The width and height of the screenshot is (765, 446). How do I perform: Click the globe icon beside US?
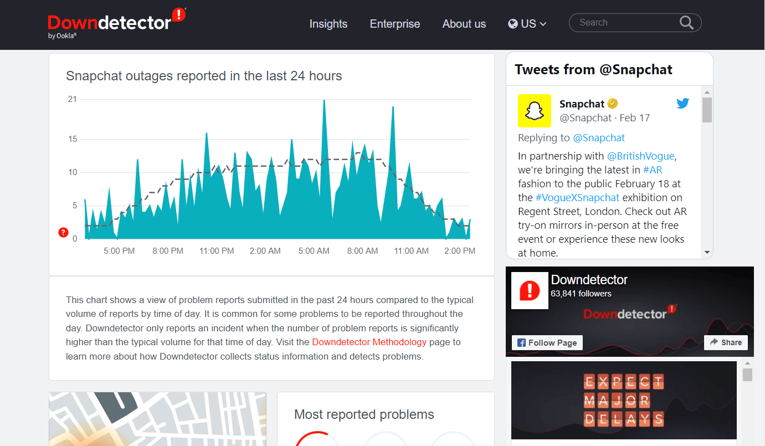point(513,24)
